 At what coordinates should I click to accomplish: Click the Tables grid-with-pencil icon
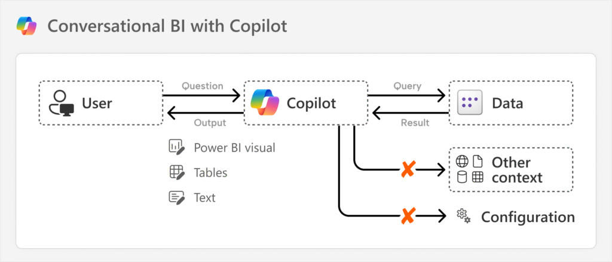[176, 172]
